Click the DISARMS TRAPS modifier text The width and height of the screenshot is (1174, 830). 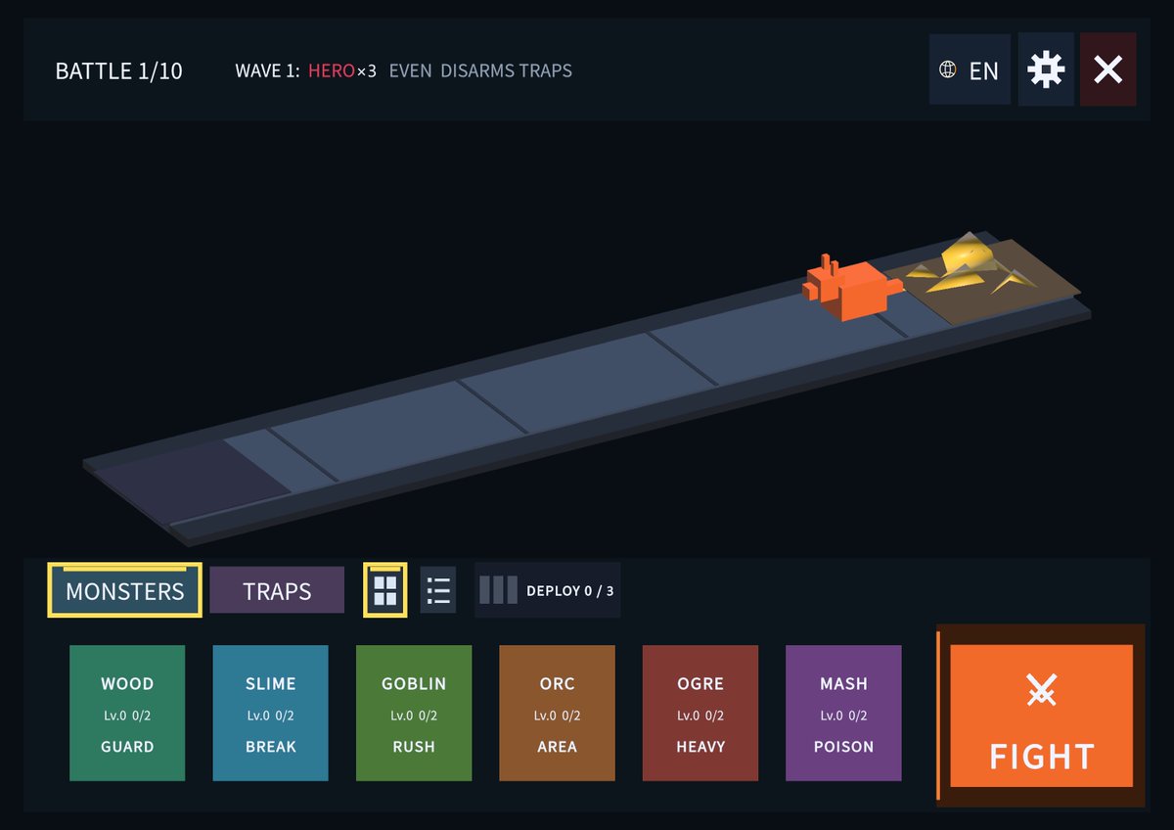pyautogui.click(x=506, y=70)
